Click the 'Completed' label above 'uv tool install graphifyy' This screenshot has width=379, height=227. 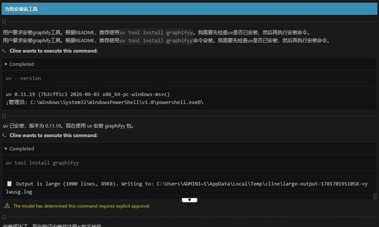[x=22, y=149]
